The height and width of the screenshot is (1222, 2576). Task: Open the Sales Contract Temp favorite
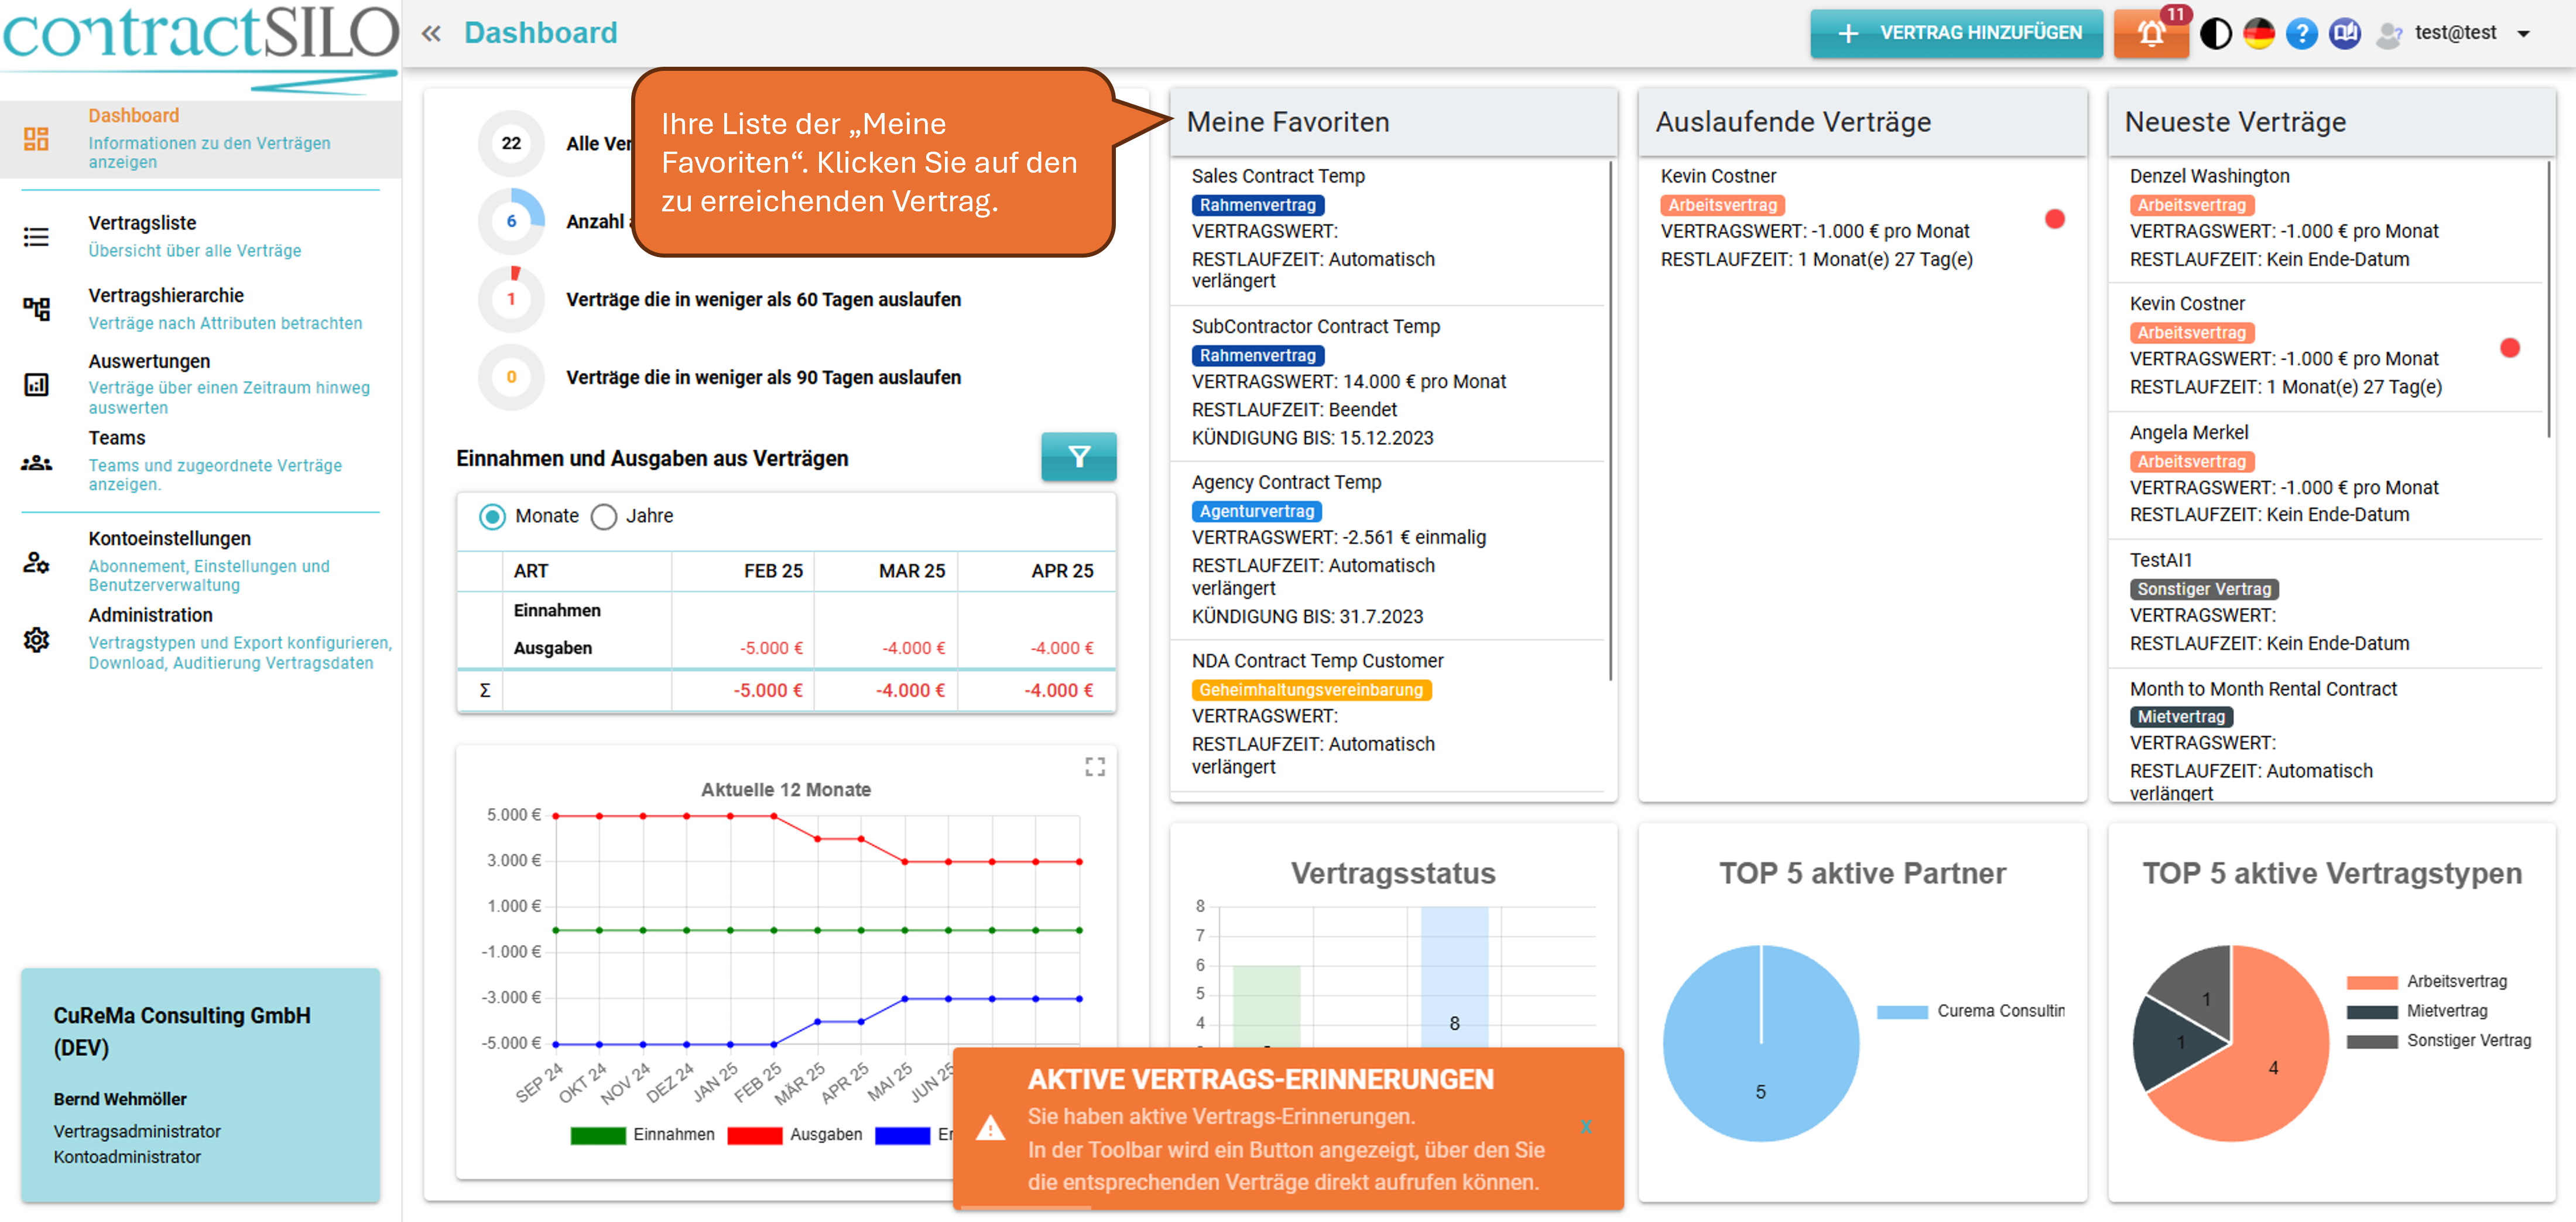1277,176
